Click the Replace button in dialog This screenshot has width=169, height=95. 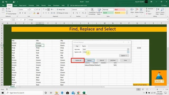(90, 60)
